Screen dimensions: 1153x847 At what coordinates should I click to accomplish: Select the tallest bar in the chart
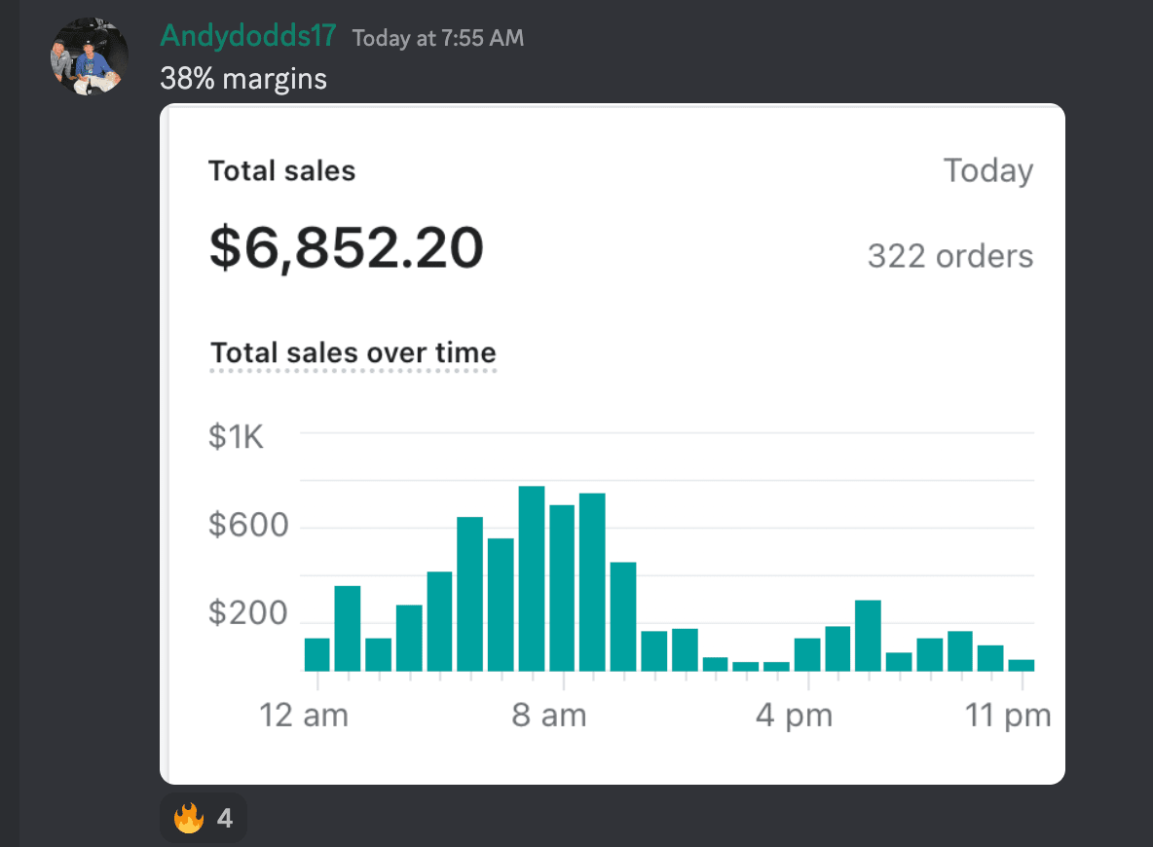click(531, 578)
